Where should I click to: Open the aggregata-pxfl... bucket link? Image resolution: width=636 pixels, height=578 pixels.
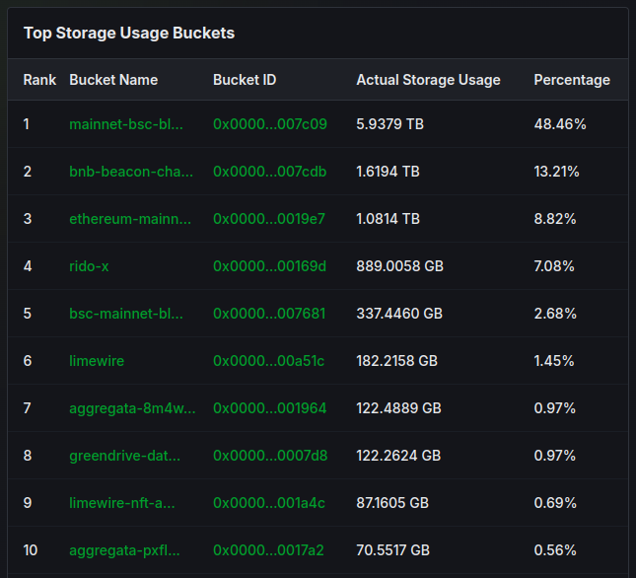click(124, 550)
